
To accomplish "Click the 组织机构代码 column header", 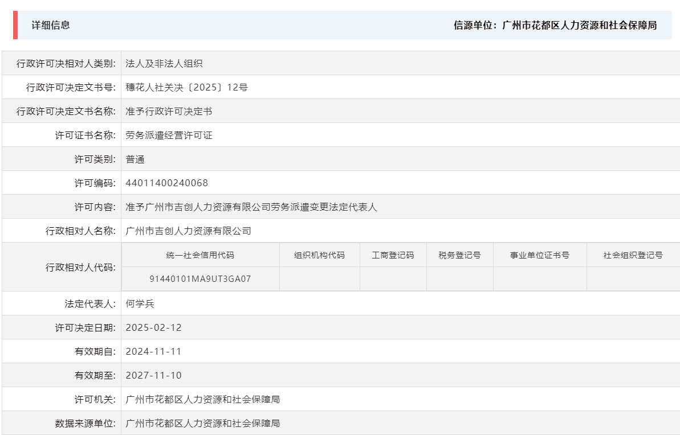I will (x=319, y=255).
